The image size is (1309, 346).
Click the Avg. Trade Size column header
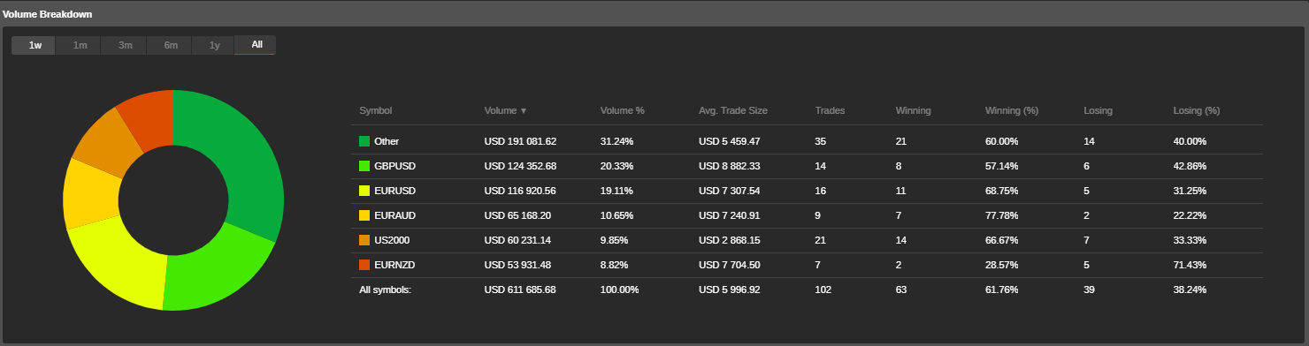pyautogui.click(x=733, y=111)
